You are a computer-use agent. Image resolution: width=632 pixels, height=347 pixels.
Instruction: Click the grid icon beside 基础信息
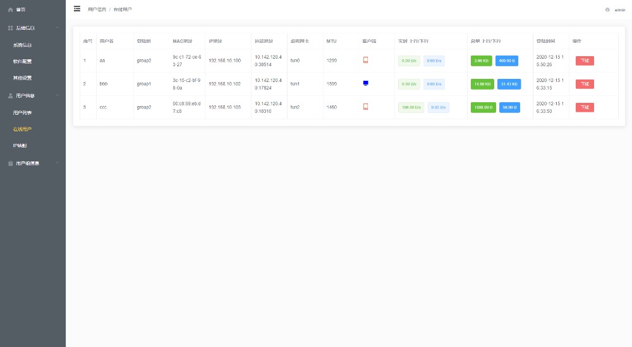click(x=10, y=28)
